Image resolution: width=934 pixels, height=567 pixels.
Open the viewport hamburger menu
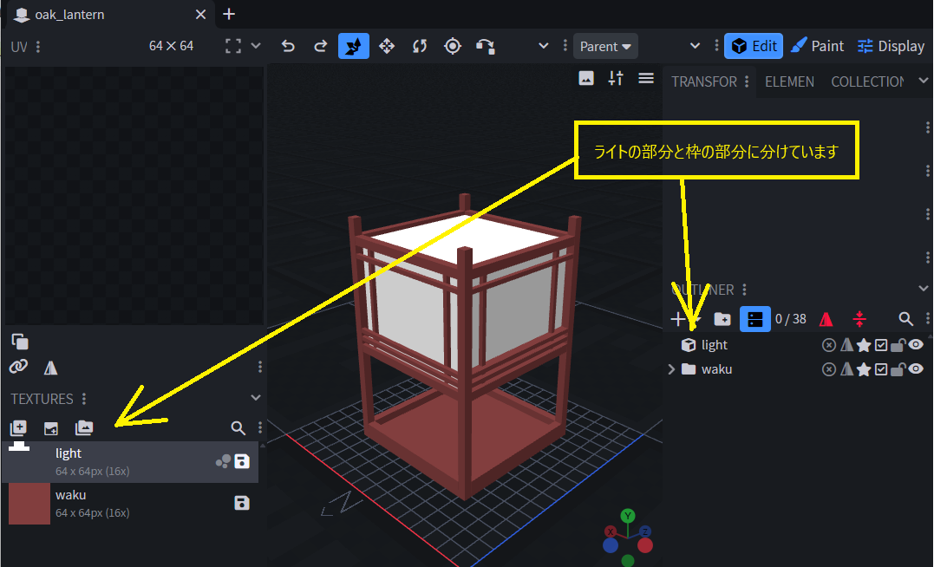[646, 78]
